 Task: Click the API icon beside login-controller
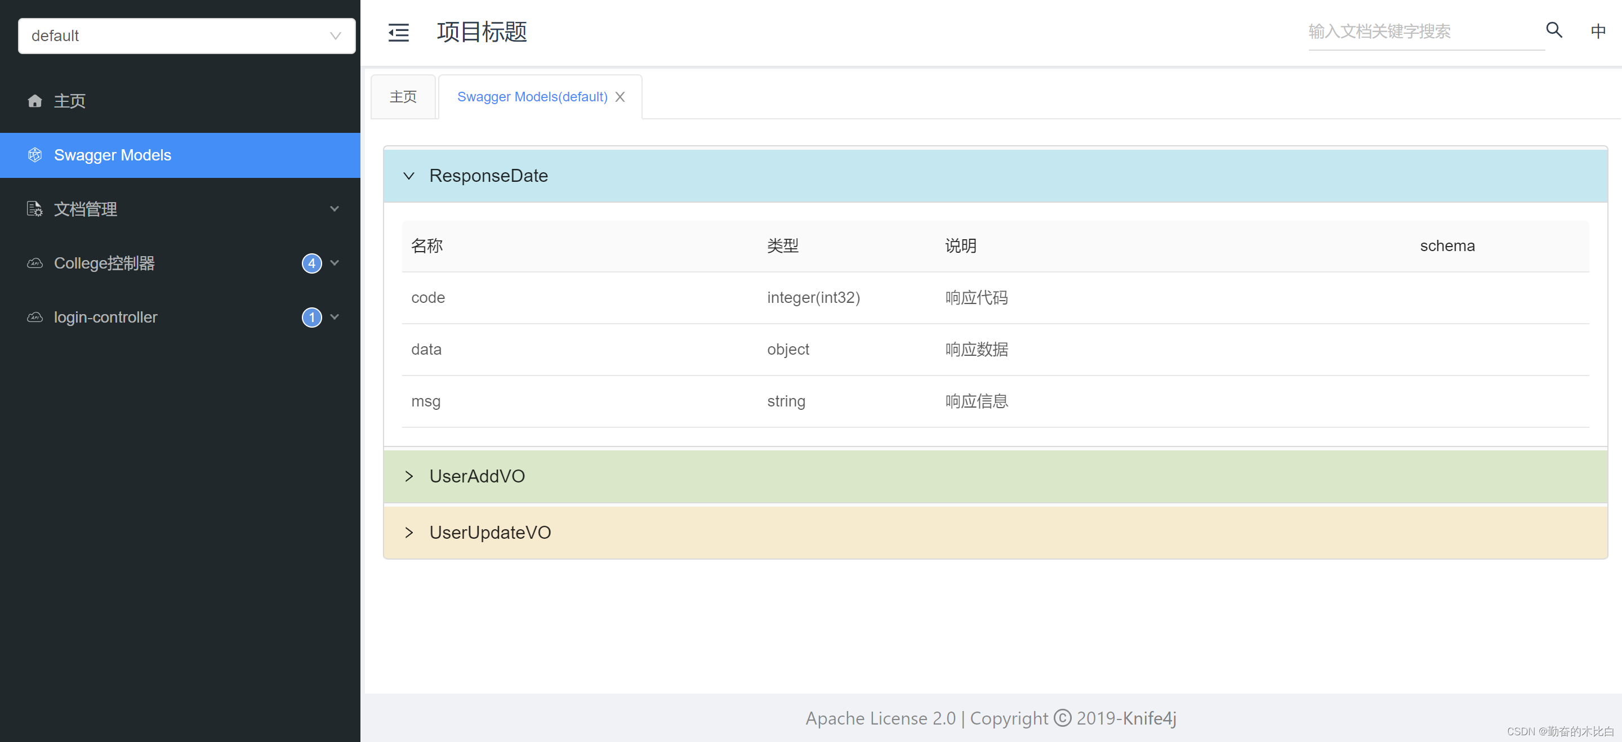(x=34, y=317)
